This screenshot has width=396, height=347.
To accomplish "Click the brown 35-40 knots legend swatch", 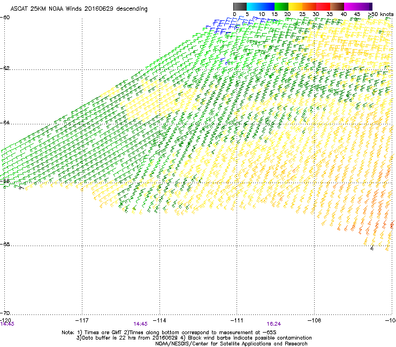I will pyautogui.click(x=337, y=6).
